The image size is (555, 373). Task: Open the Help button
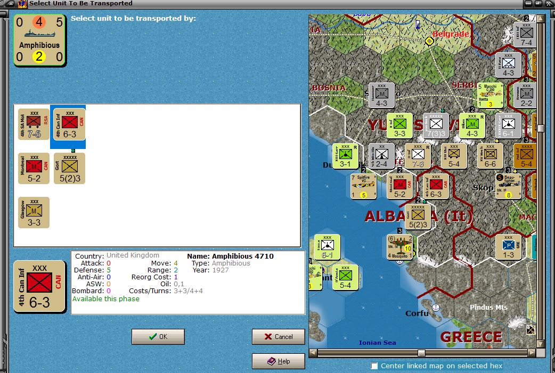click(x=278, y=361)
